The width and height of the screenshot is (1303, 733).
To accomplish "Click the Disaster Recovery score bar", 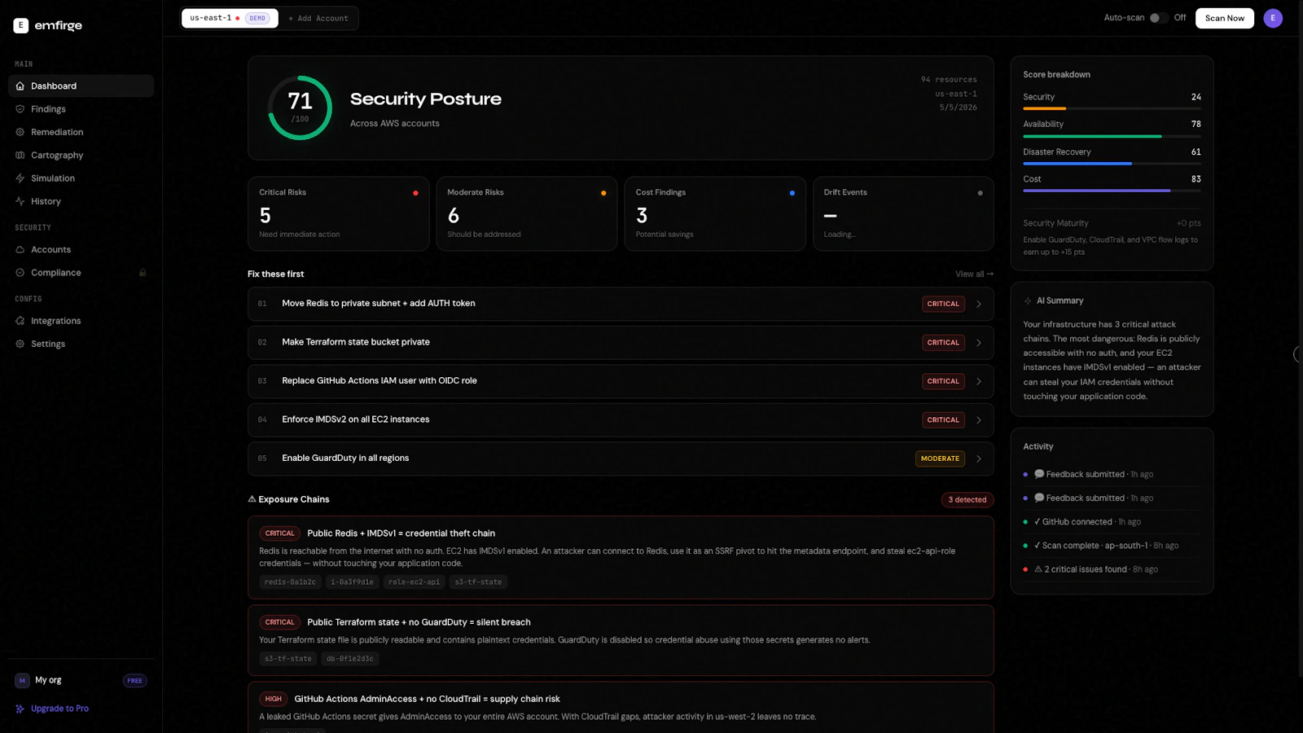I will 1112,164.
